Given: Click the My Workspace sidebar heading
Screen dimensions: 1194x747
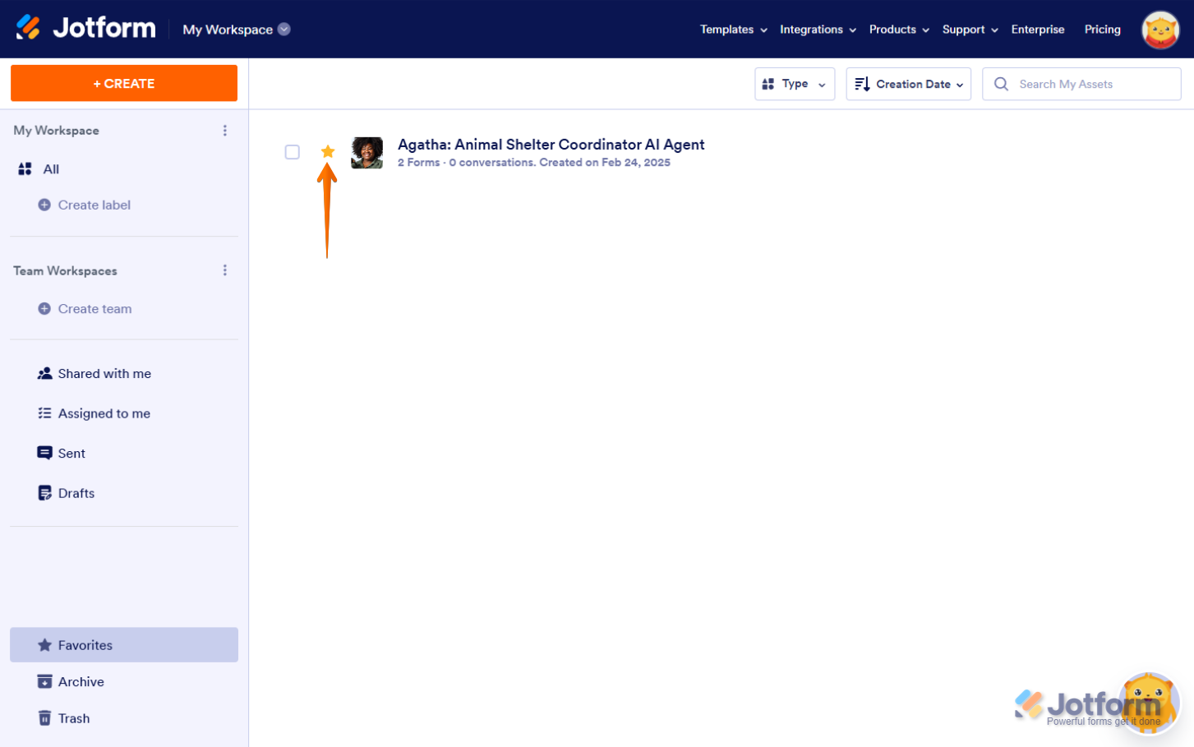Looking at the screenshot, I should coord(56,131).
